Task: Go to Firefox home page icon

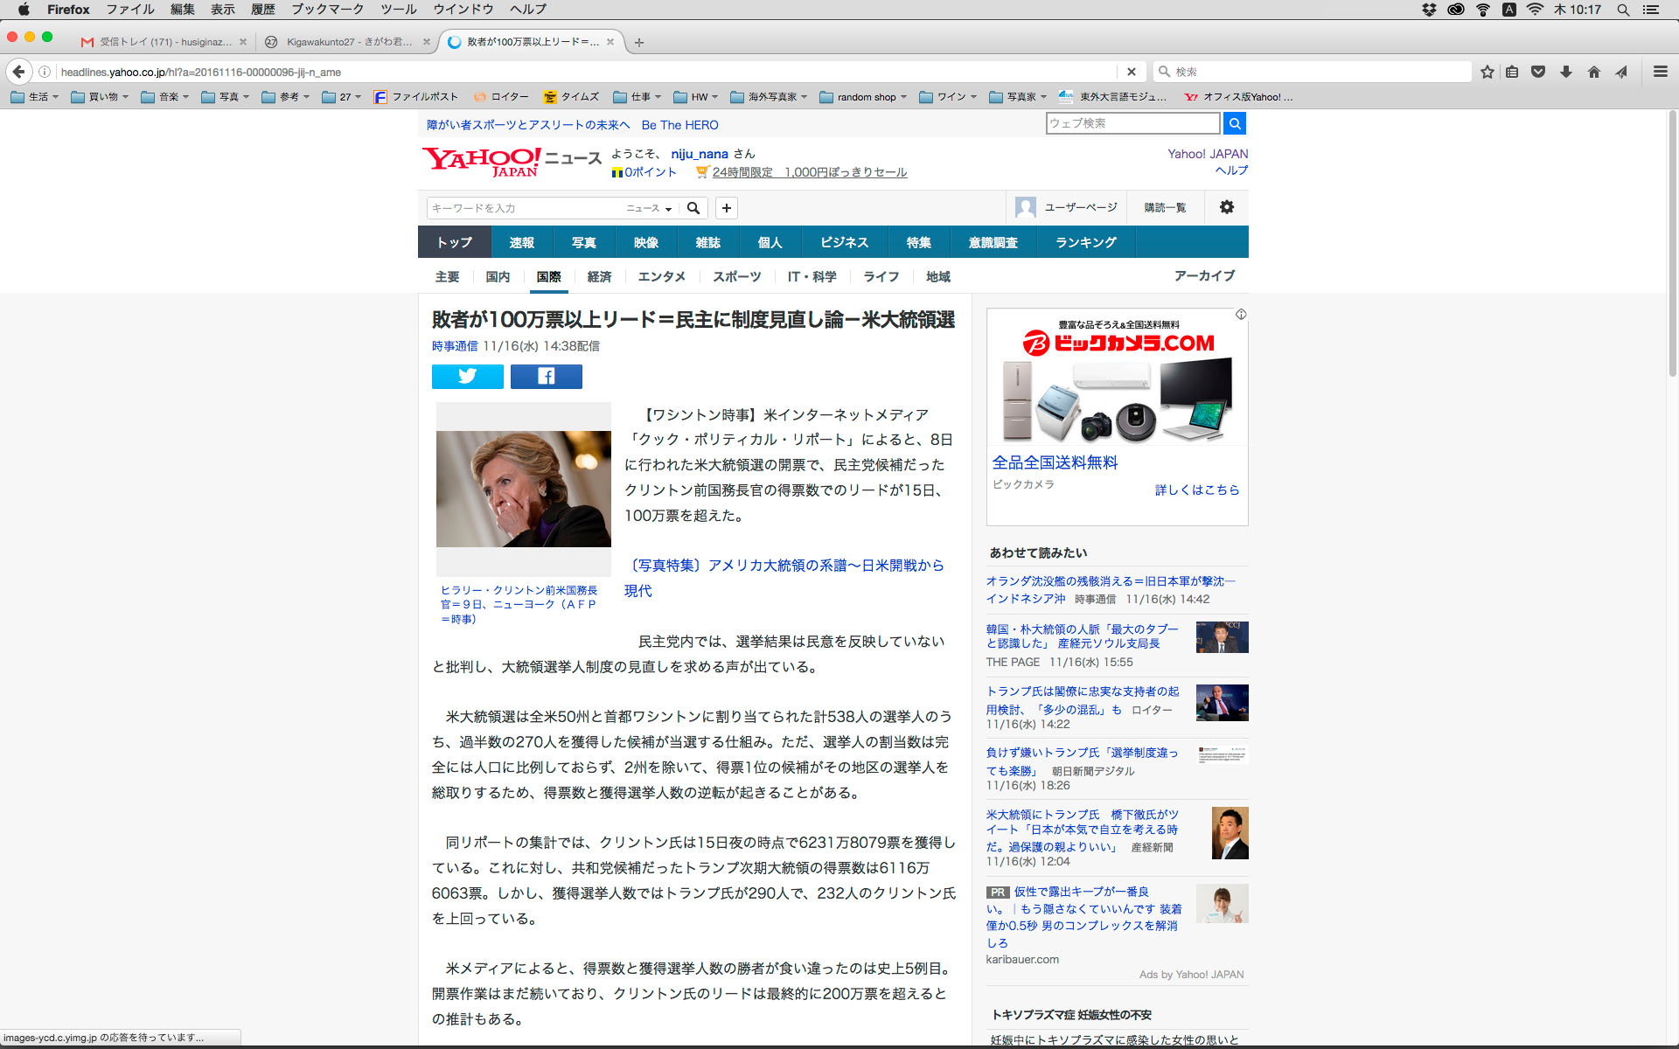Action: [x=1593, y=72]
